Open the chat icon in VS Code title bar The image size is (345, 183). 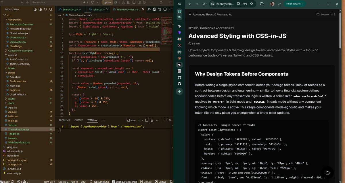93,2
